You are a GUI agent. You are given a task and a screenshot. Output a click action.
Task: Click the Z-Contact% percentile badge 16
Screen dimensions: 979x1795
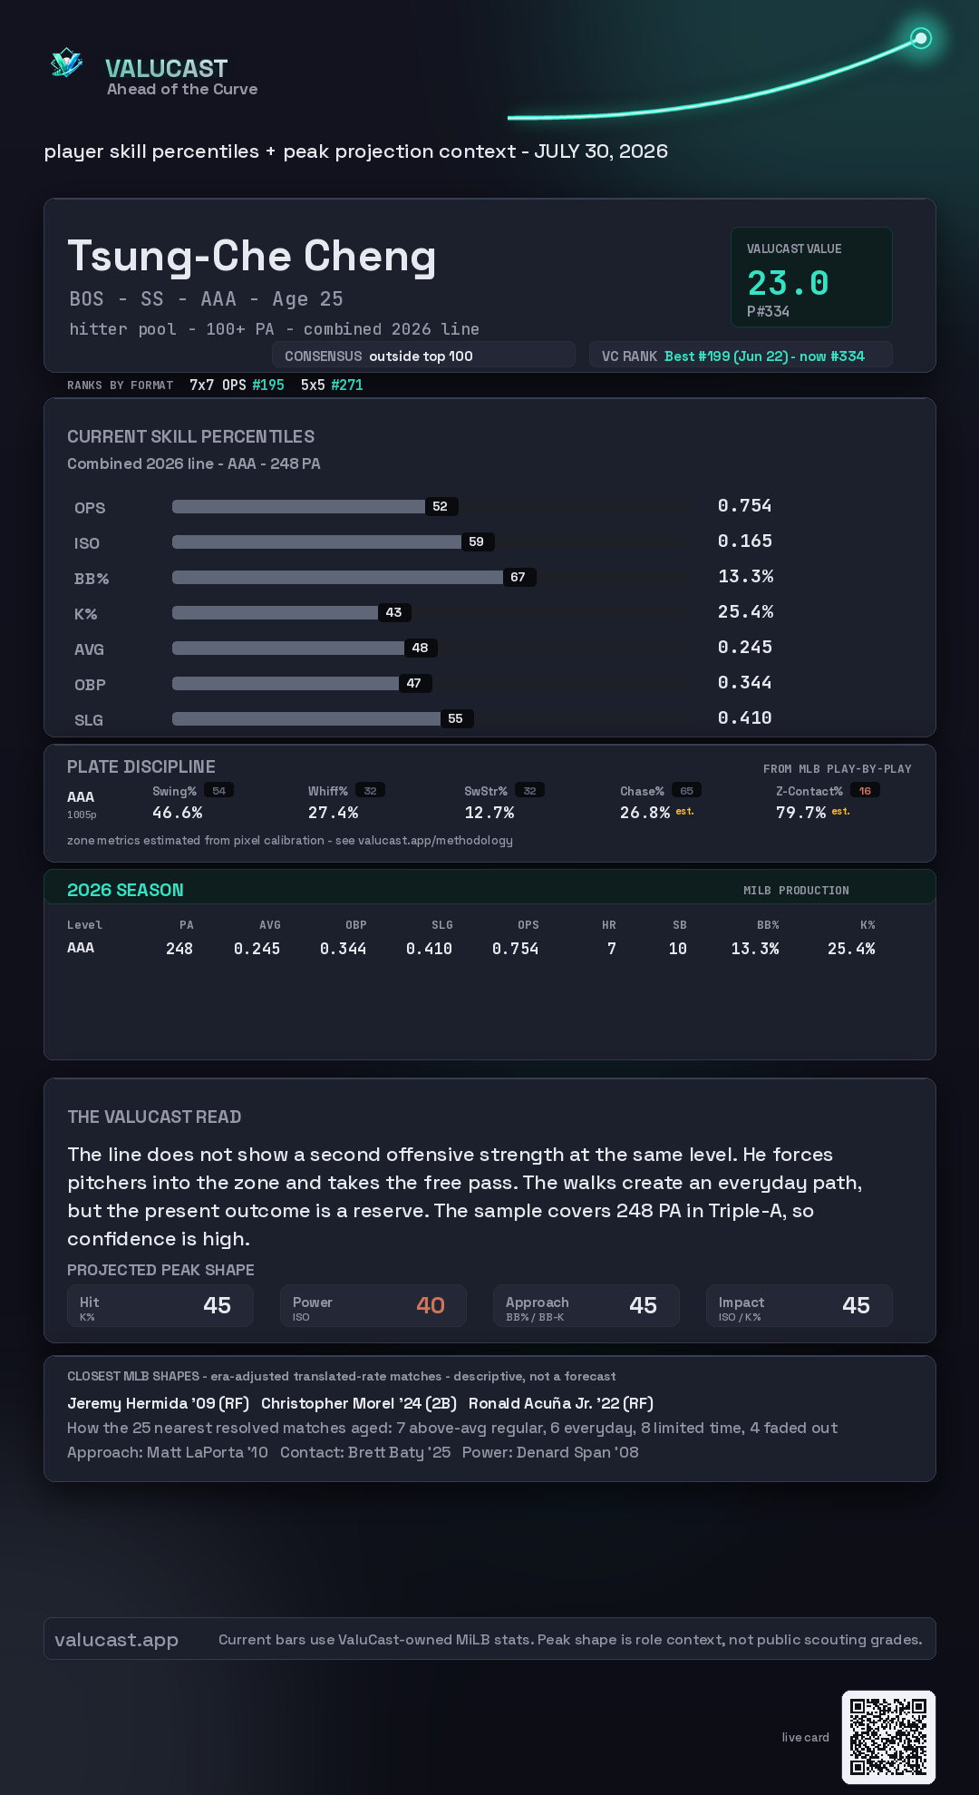pyautogui.click(x=865, y=791)
